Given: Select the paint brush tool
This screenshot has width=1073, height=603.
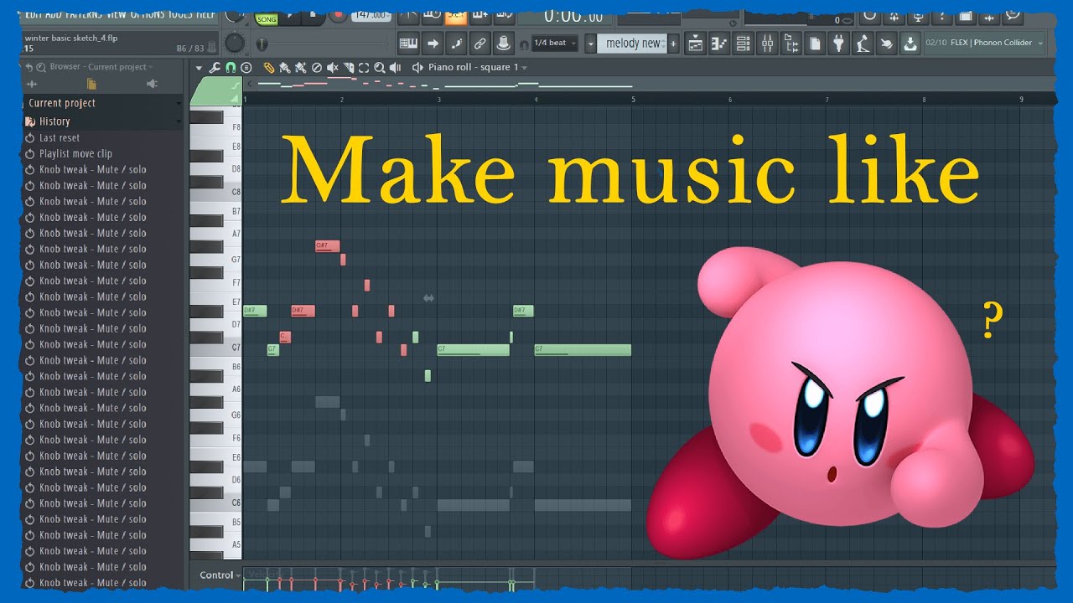Looking at the screenshot, I should tap(285, 68).
